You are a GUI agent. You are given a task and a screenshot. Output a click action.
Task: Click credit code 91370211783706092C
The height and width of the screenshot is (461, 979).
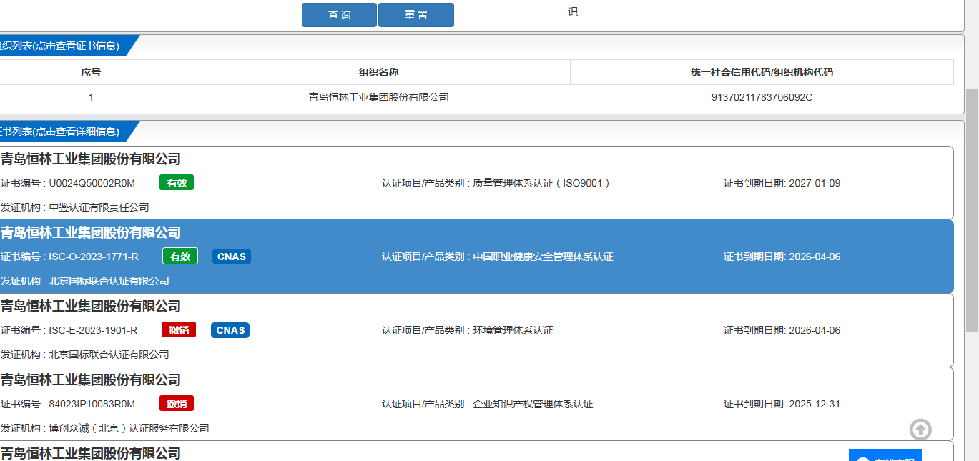click(762, 97)
